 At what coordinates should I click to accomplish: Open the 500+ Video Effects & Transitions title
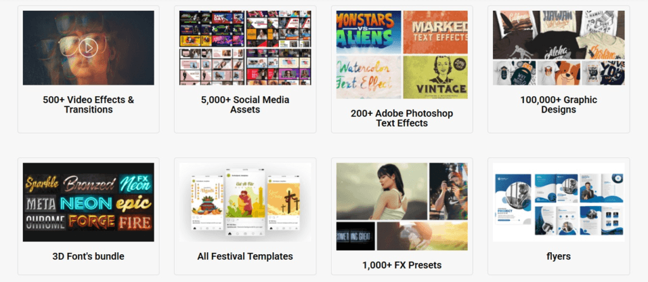(x=88, y=105)
